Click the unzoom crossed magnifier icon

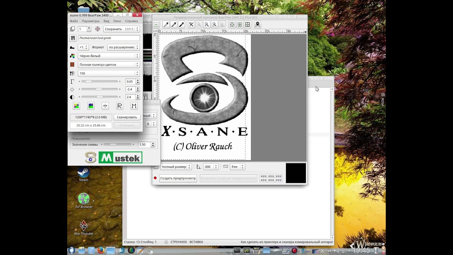click(x=191, y=24)
